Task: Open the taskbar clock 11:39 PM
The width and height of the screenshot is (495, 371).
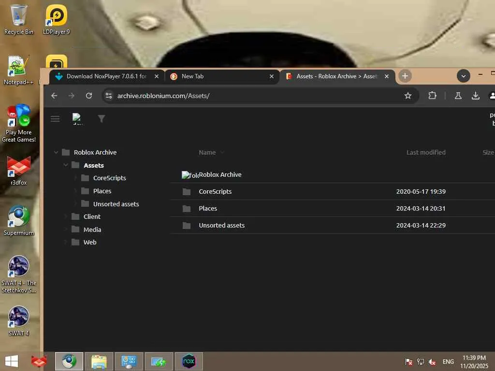Action: [474, 361]
